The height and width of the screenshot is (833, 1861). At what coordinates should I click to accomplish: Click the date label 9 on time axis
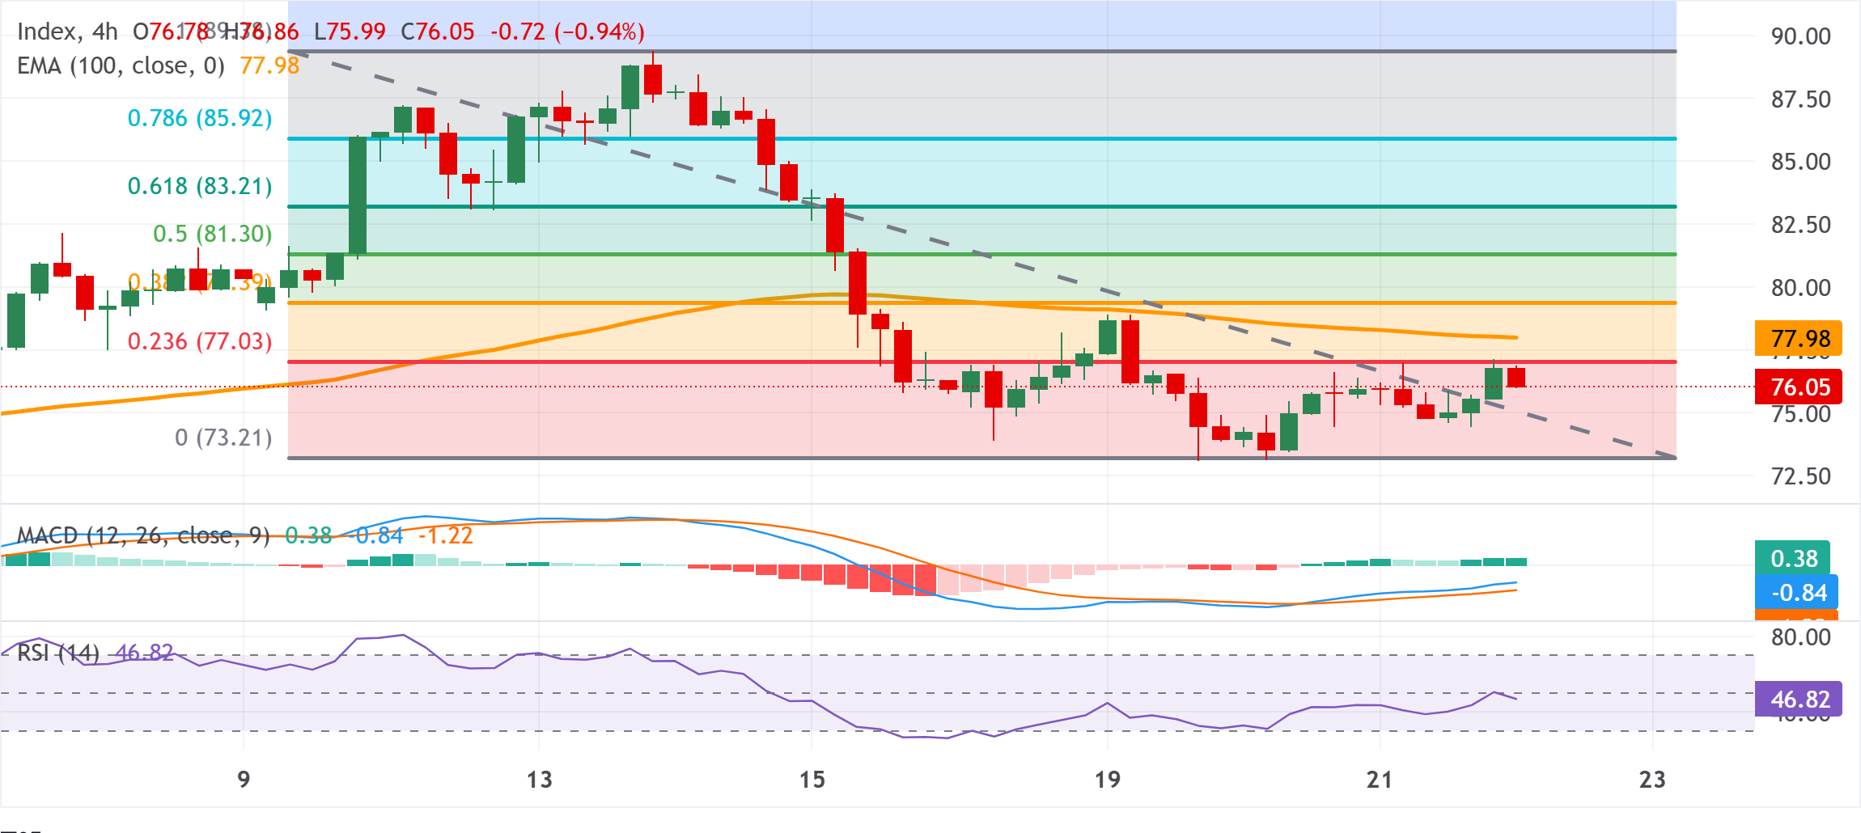click(x=244, y=780)
